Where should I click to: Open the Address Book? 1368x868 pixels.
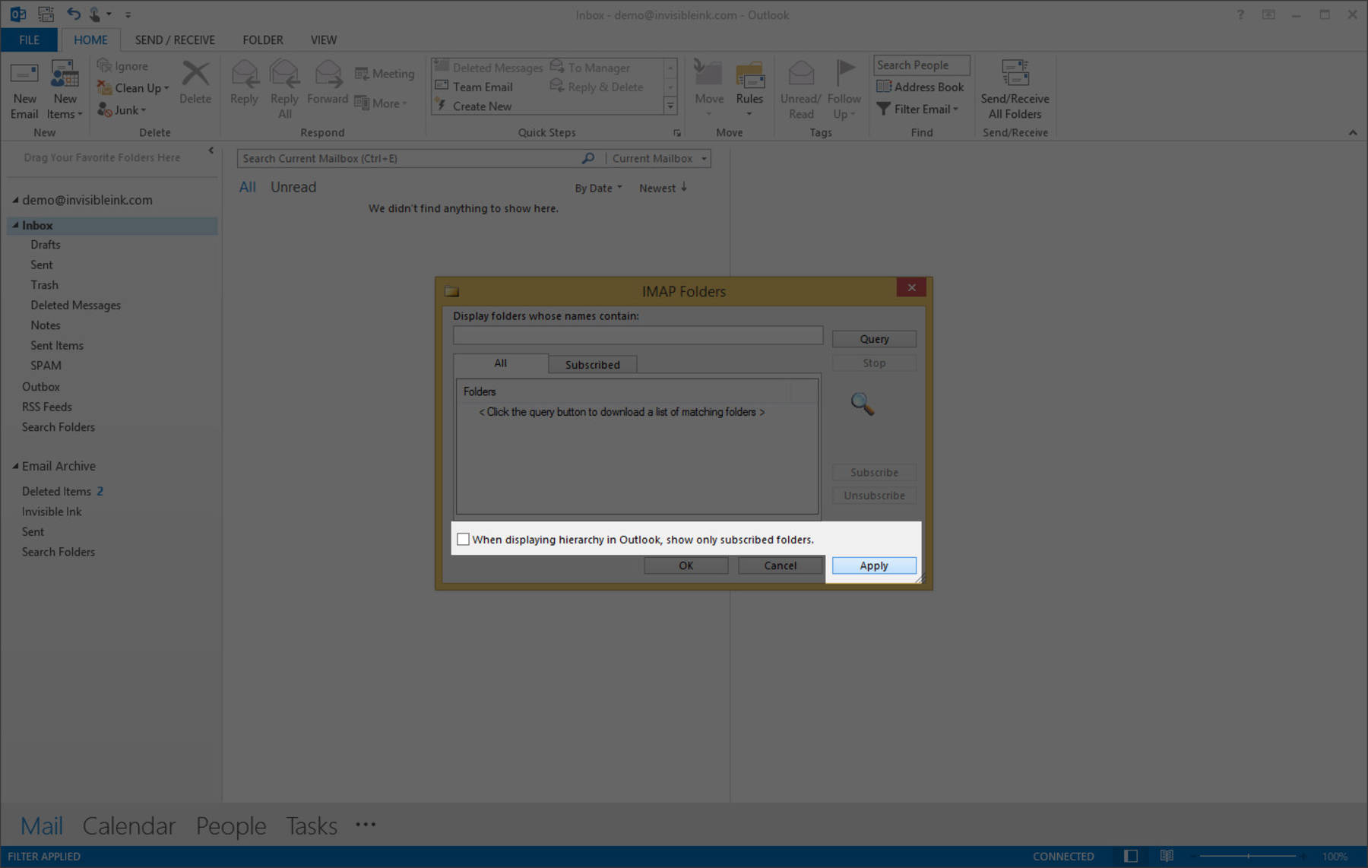click(920, 87)
